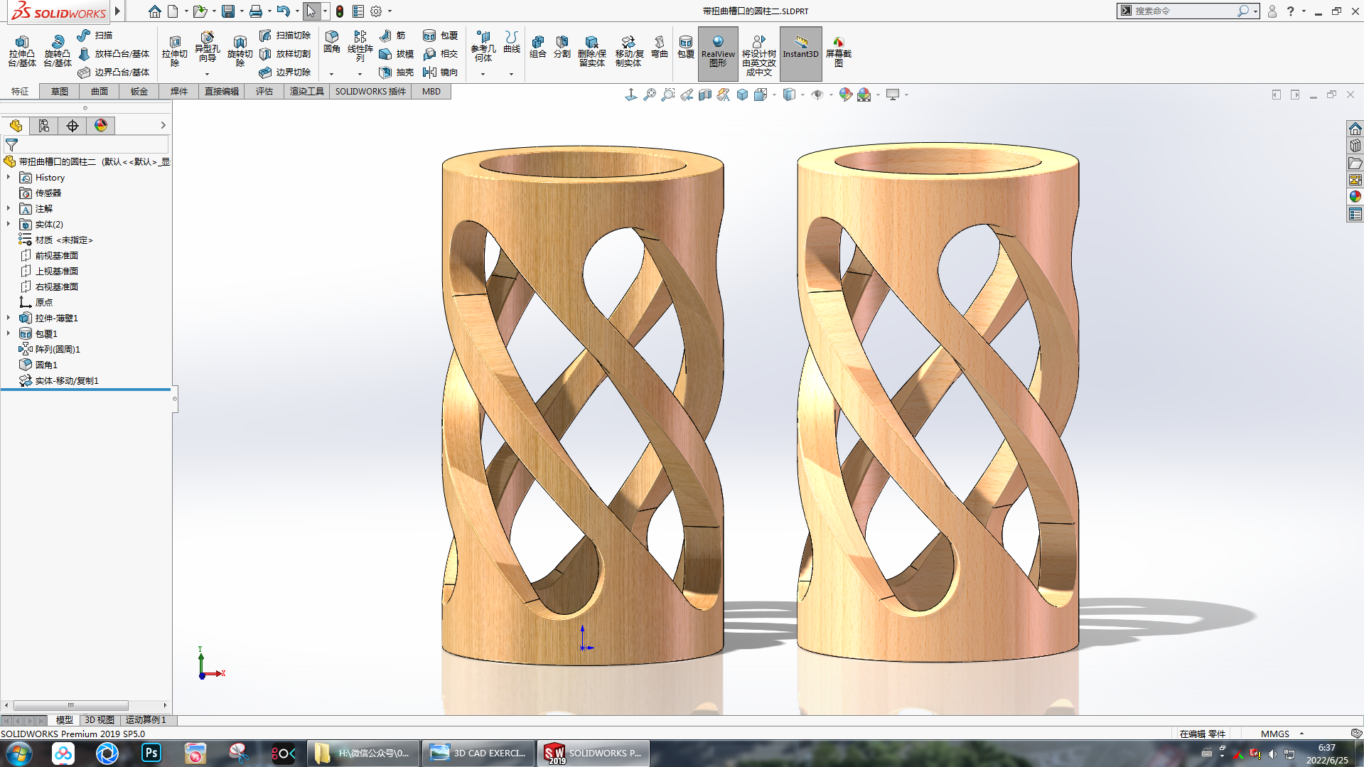The image size is (1364, 767).
Task: Switch to the 曲面 (Surface) tab
Action: tap(100, 92)
